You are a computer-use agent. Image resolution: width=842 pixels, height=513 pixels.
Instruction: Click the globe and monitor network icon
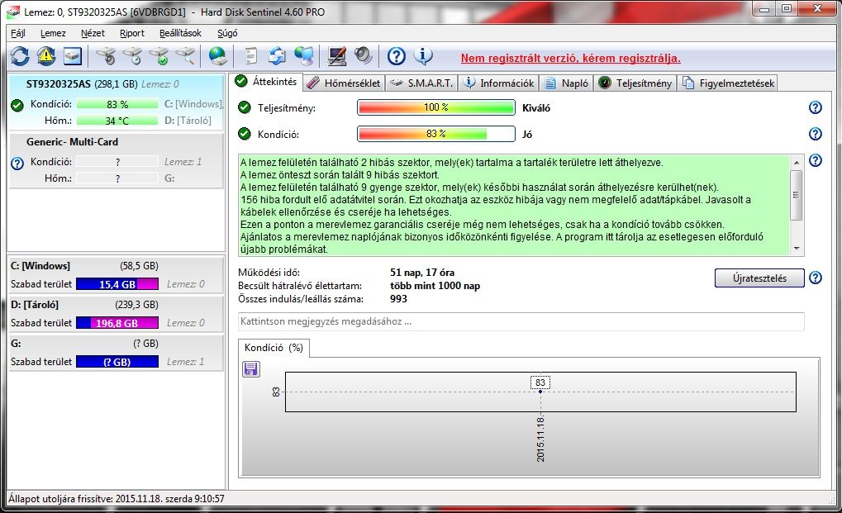[x=304, y=56]
